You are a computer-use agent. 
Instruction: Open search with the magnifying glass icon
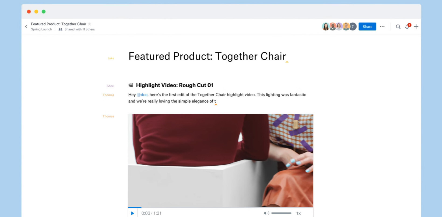coord(398,27)
